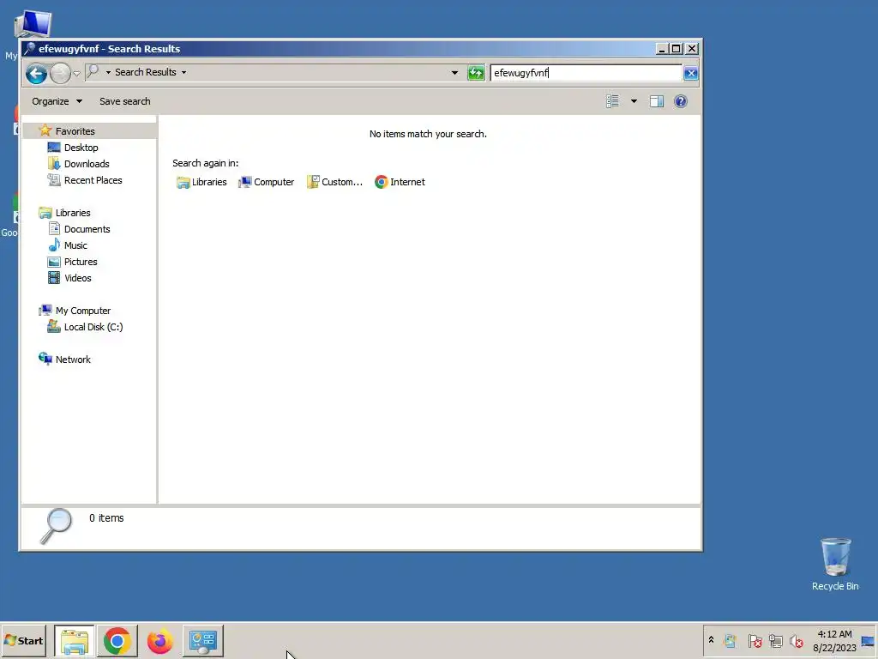The height and width of the screenshot is (659, 878).
Task: Open the Documents library
Action: [x=87, y=229]
